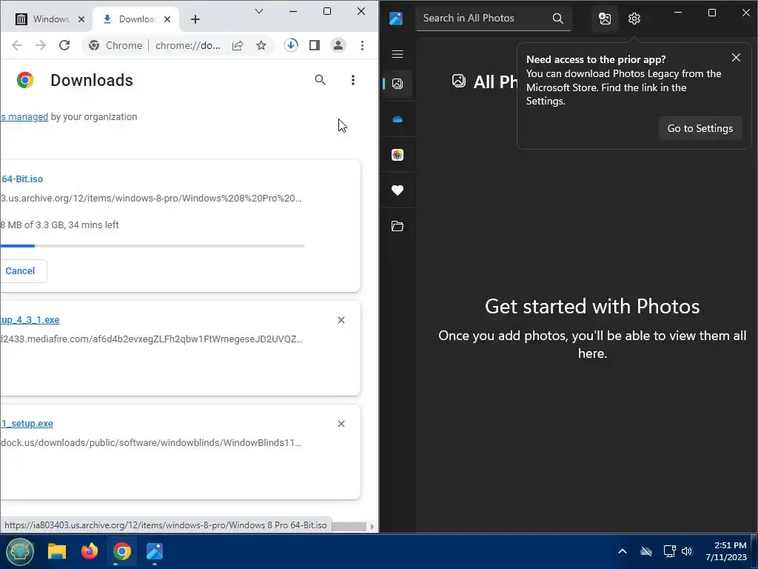Viewport: 758px width, 569px height.
Task: Switch to the Downloads tab in Chrome
Action: tap(136, 19)
